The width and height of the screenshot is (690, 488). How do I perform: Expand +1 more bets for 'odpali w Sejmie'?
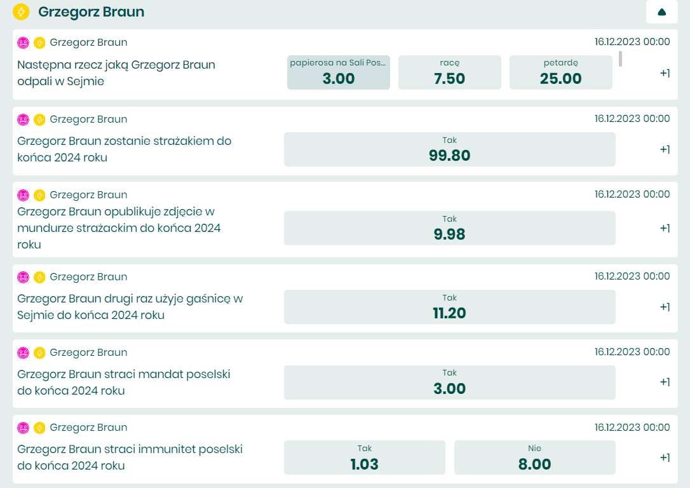[x=665, y=73]
